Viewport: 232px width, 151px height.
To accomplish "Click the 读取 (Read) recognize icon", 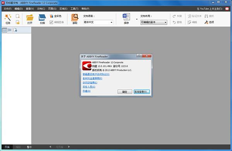I will tap(75, 19).
